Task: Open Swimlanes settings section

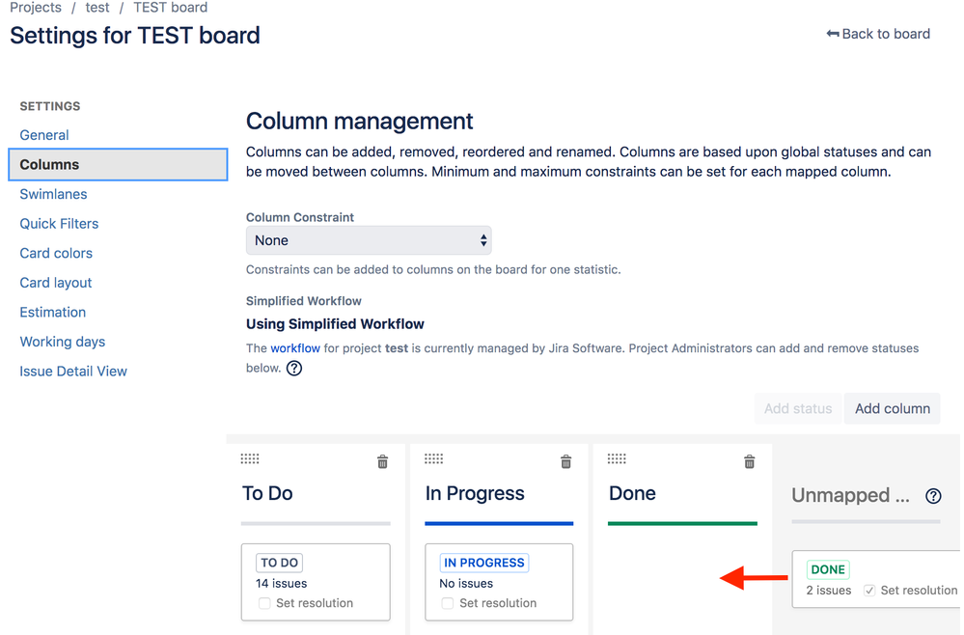Action: pos(53,194)
